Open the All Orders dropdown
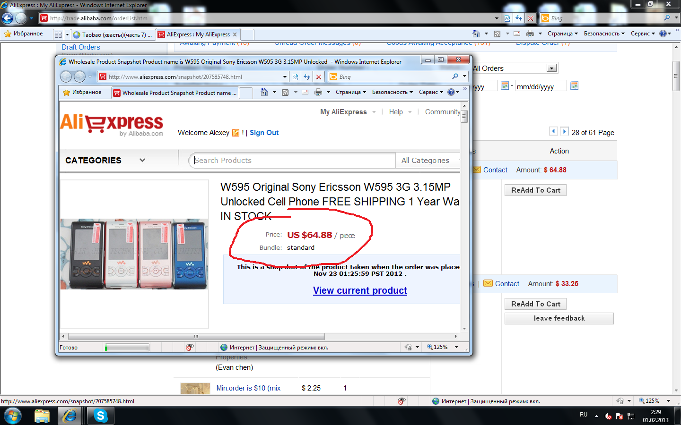Viewport: 681px width, 425px height. [551, 68]
